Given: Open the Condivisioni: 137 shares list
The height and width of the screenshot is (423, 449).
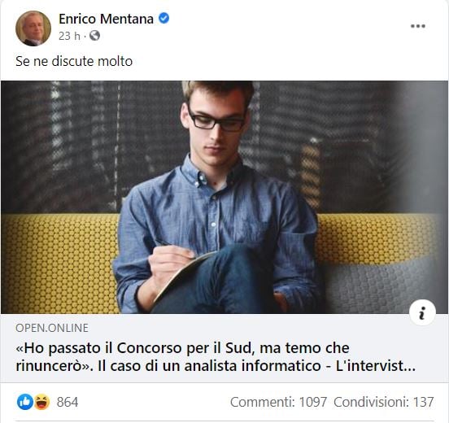Looking at the screenshot, I should (x=384, y=402).
